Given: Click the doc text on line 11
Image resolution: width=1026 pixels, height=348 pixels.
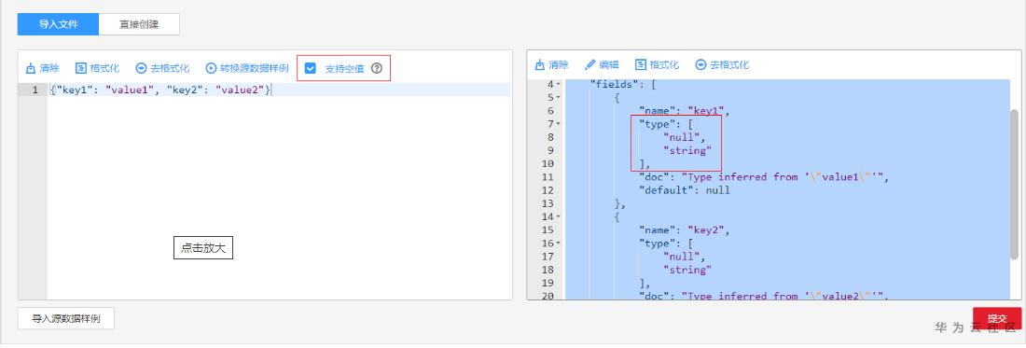Looking at the screenshot, I should 765,177.
